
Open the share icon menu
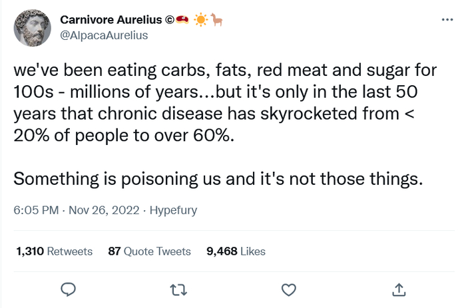[x=399, y=289]
